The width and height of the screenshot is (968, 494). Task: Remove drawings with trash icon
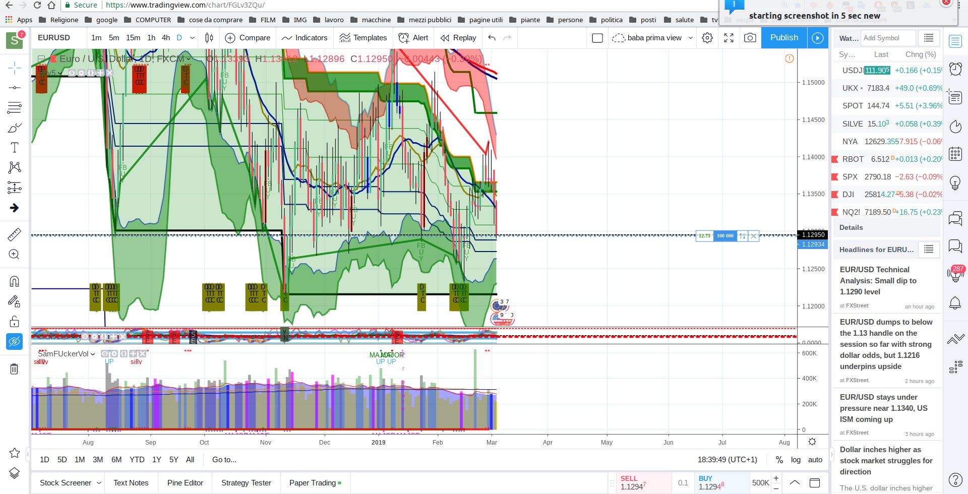click(x=14, y=369)
